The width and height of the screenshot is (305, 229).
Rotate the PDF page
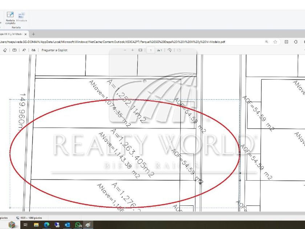point(170,50)
